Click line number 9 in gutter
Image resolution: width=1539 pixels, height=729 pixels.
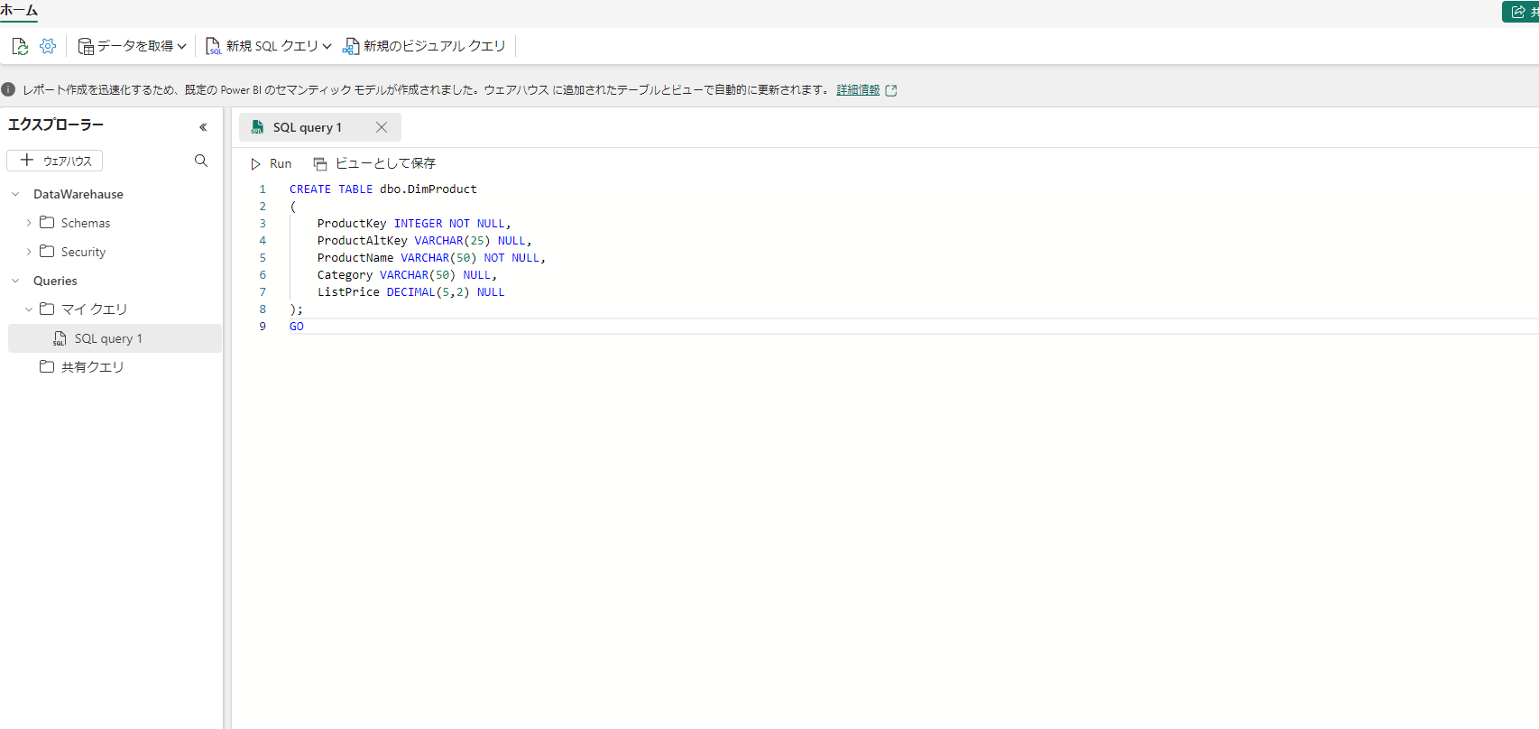point(263,327)
